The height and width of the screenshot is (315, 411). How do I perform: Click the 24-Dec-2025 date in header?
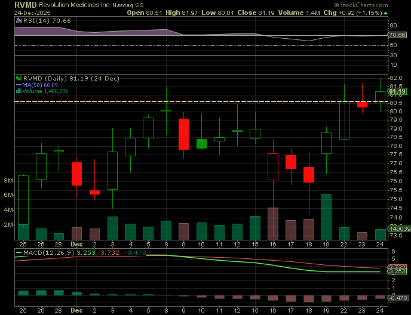(x=32, y=13)
